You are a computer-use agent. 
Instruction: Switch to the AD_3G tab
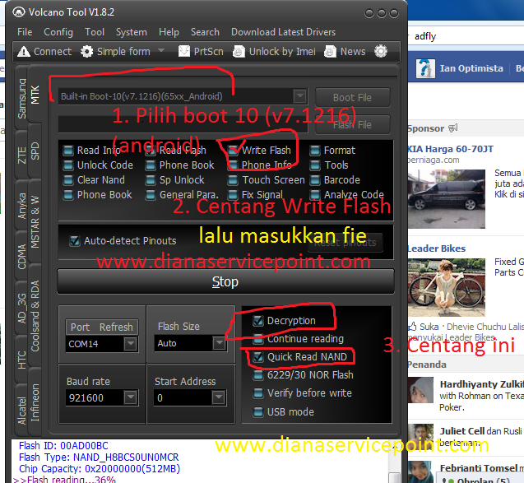click(21, 308)
